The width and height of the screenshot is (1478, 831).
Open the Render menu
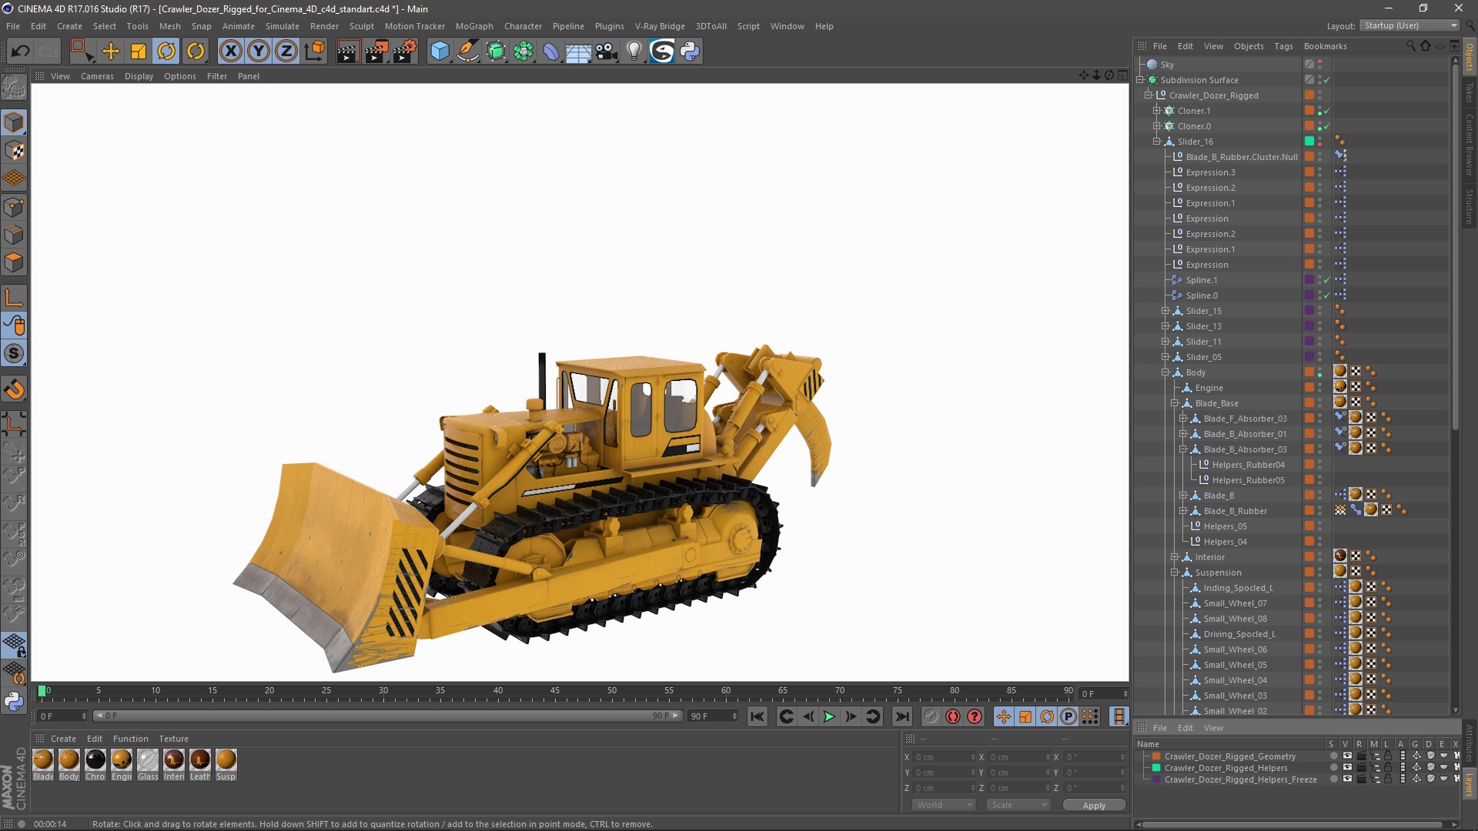(x=324, y=26)
